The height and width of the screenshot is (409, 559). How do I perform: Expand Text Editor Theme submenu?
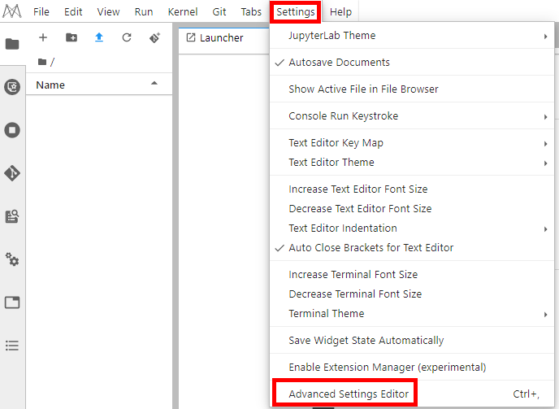[412, 162]
